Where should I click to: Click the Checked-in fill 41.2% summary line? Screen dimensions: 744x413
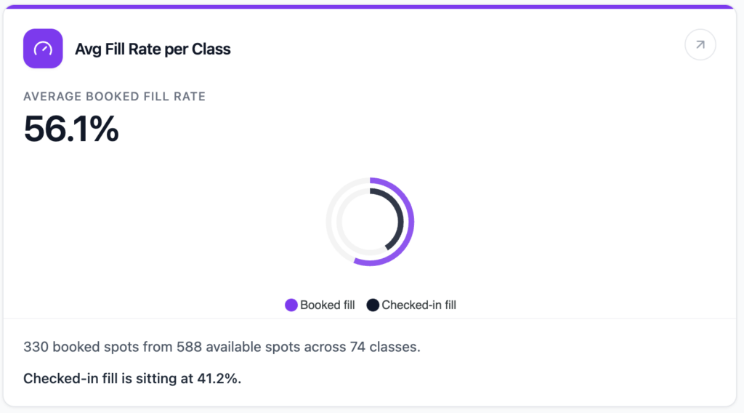(x=132, y=379)
